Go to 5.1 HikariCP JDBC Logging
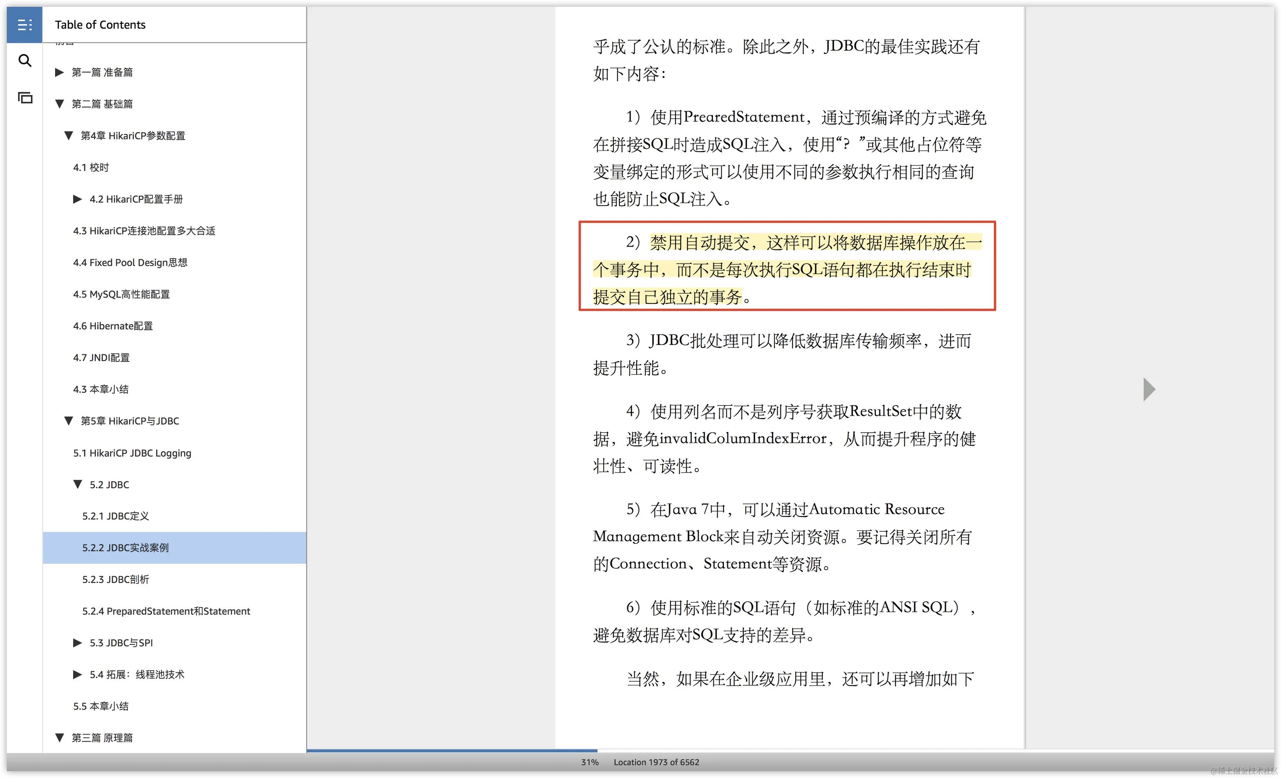 point(132,453)
